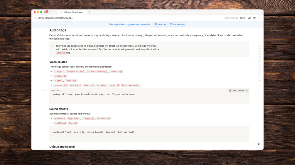Click the [crying] tag
The width and height of the screenshot is (295, 165).
[102, 85]
